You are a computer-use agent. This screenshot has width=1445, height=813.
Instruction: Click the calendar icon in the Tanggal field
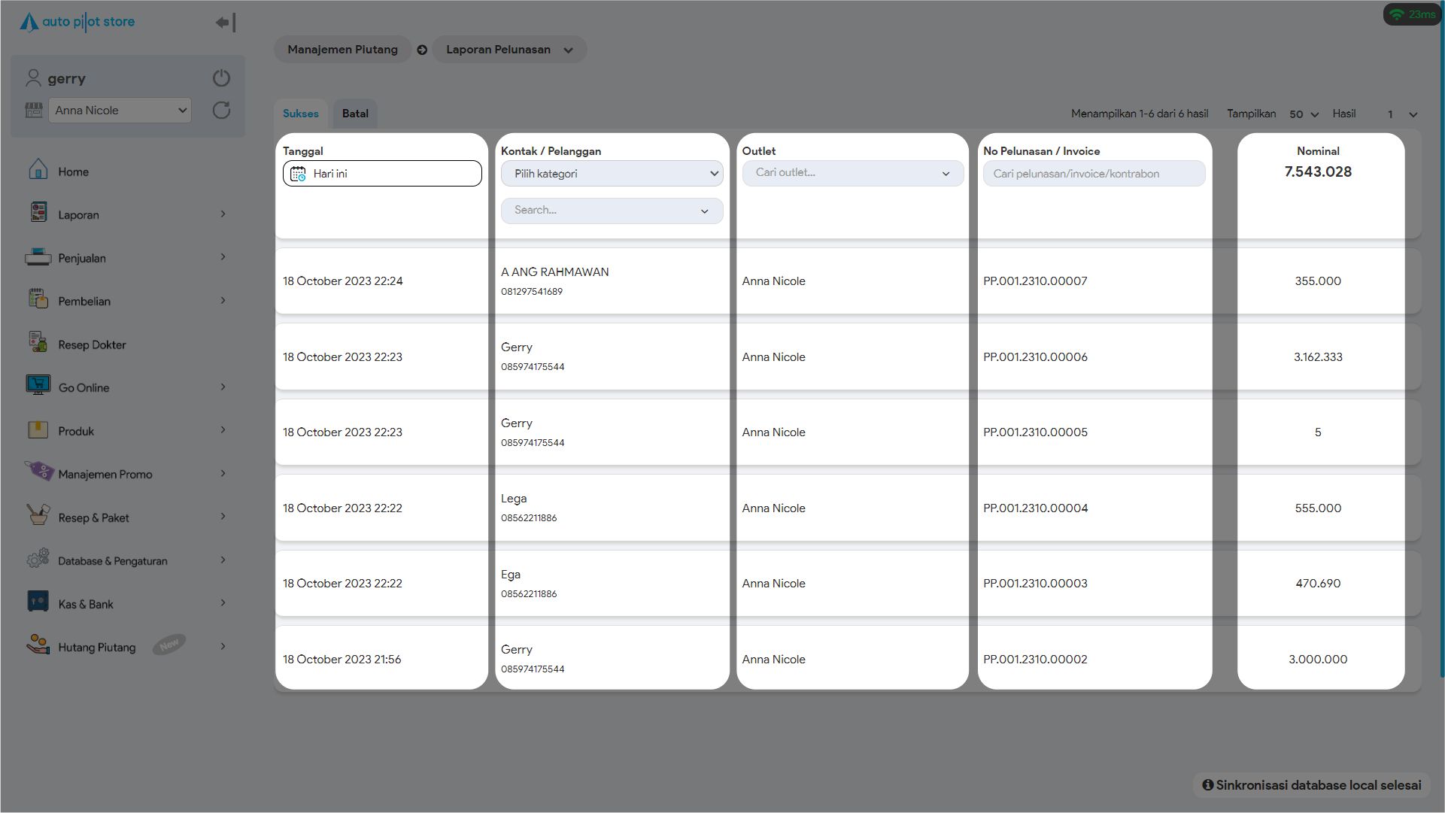pyautogui.click(x=298, y=174)
